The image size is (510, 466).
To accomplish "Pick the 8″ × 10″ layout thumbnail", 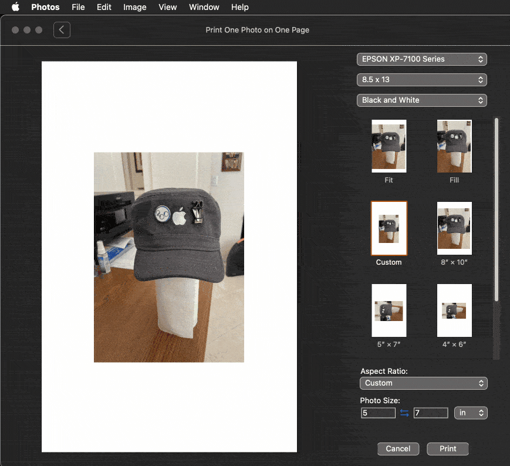I will pyautogui.click(x=454, y=228).
